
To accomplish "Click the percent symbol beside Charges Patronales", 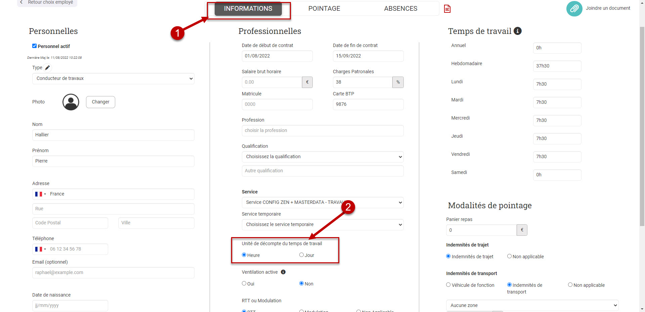I will pyautogui.click(x=398, y=82).
